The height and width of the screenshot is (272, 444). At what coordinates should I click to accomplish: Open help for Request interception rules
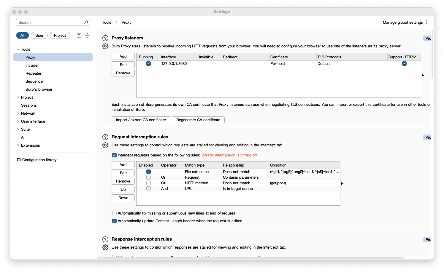[105, 137]
